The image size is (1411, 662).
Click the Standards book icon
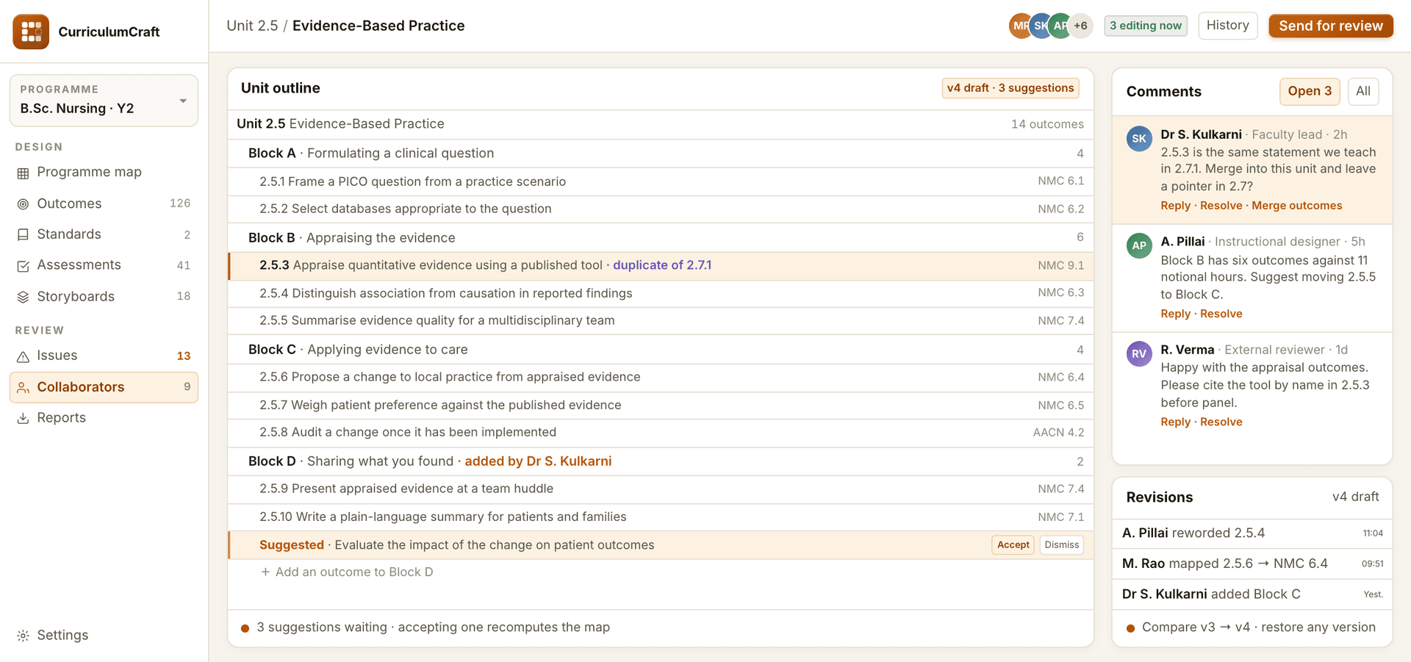(x=24, y=234)
